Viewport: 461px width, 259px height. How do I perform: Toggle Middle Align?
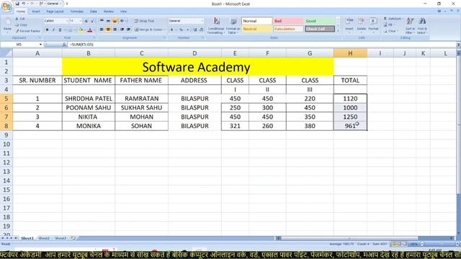108,21
